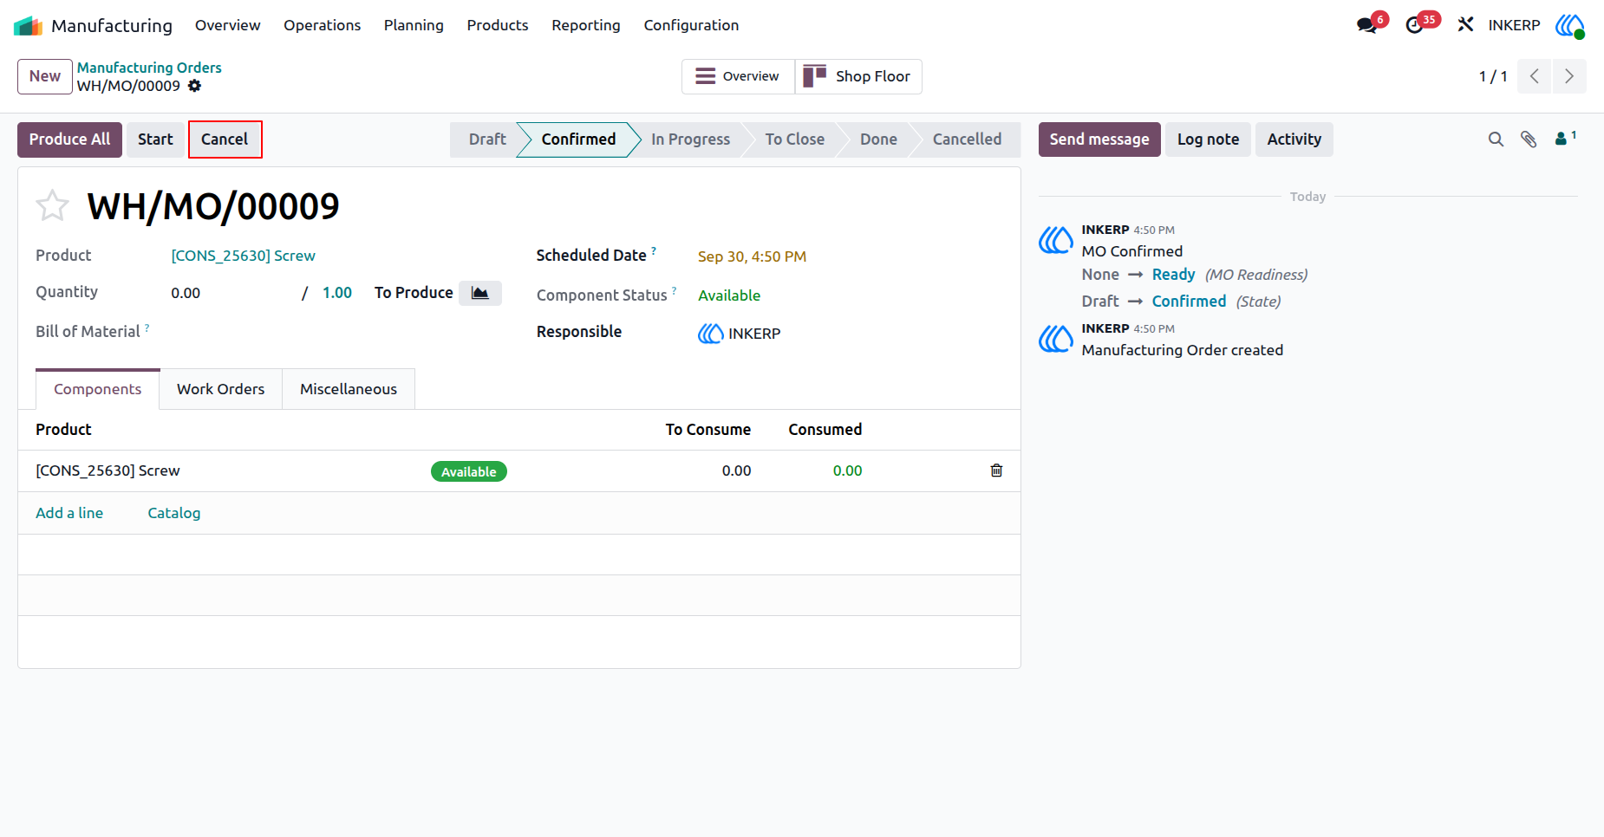This screenshot has width=1604, height=837.
Task: Open the INKERP user avatar menu
Action: 1569,25
